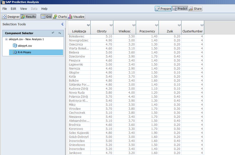Image resolution: width=235 pixels, height=155 pixels.
Task: Open the View menu
Action: 23,9
